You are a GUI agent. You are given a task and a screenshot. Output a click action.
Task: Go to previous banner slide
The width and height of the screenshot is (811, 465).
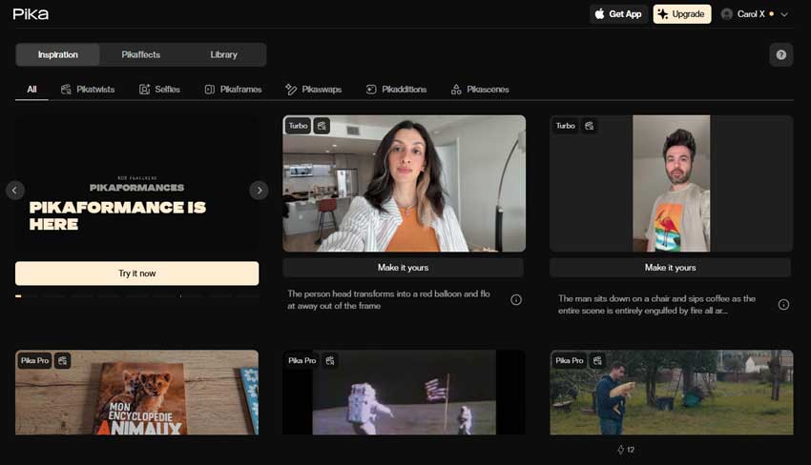(15, 191)
